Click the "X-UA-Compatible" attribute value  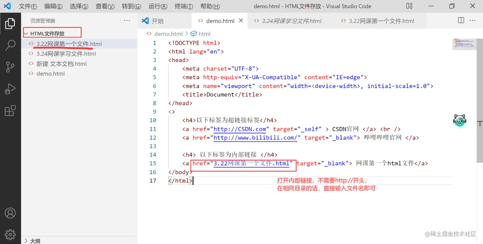(271, 77)
